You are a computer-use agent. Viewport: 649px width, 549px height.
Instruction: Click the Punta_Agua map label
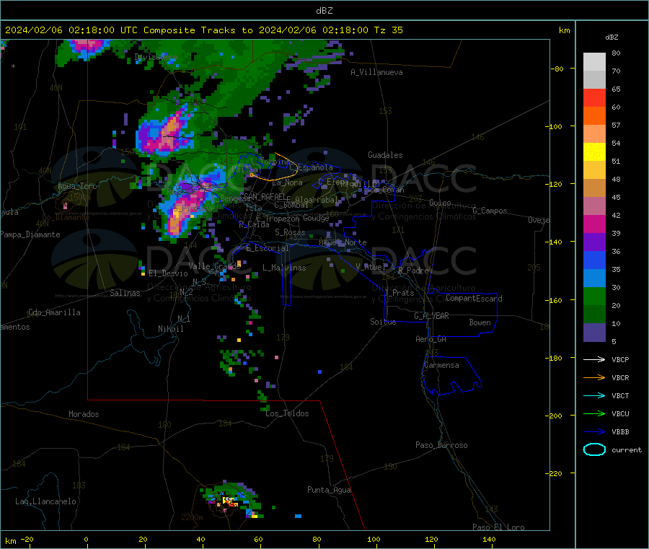tap(329, 490)
